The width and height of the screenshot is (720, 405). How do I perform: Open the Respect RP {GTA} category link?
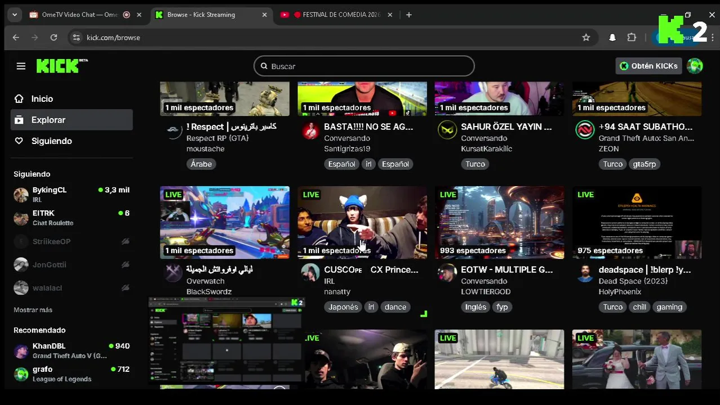coord(217,138)
